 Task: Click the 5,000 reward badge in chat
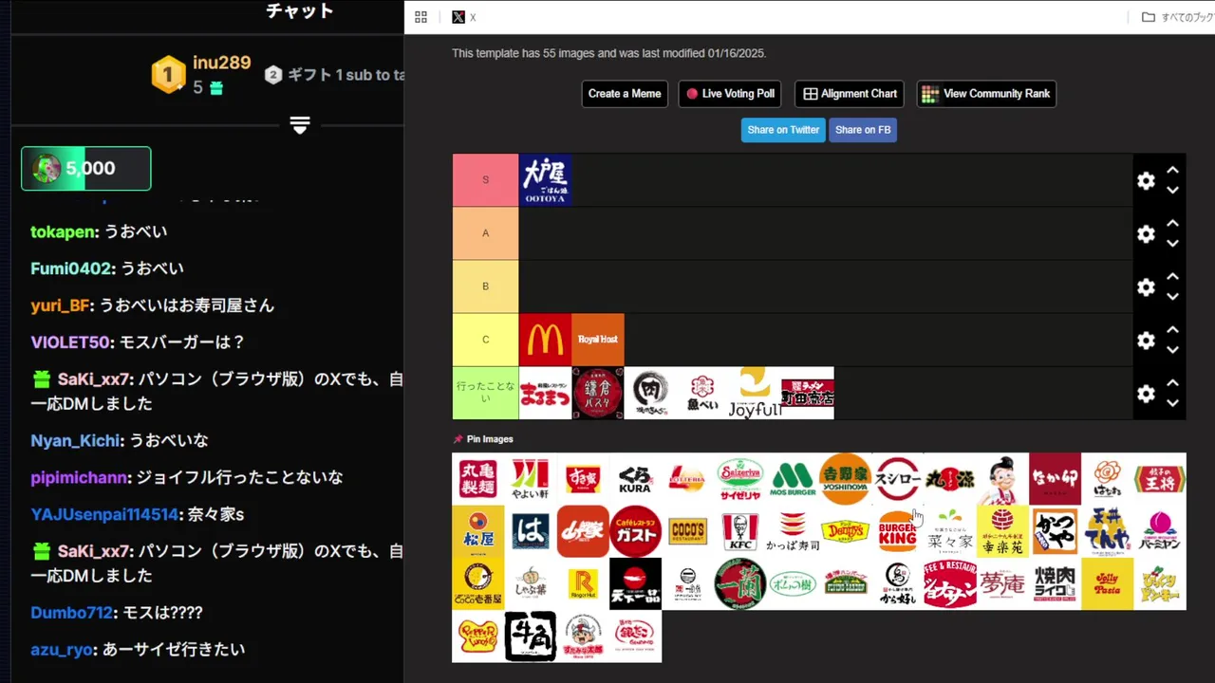(x=86, y=169)
